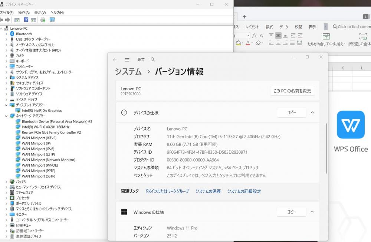Click the update driver toolbar icon
Screen dimensions: 371x242
43,20
